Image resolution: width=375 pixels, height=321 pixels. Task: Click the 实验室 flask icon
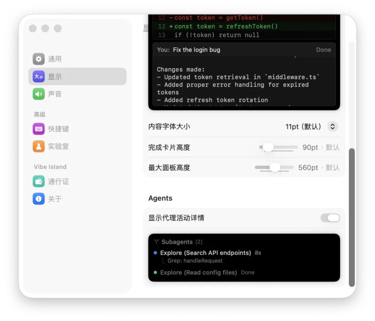tap(39, 146)
